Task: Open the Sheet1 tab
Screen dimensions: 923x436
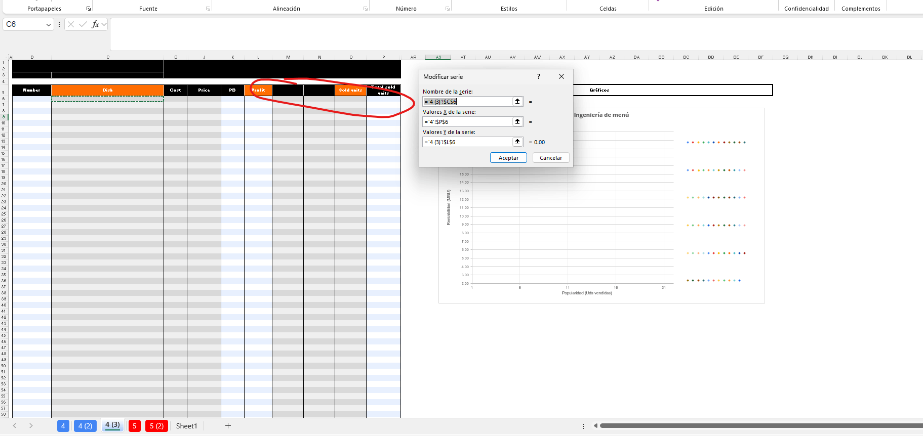Action: [x=187, y=426]
